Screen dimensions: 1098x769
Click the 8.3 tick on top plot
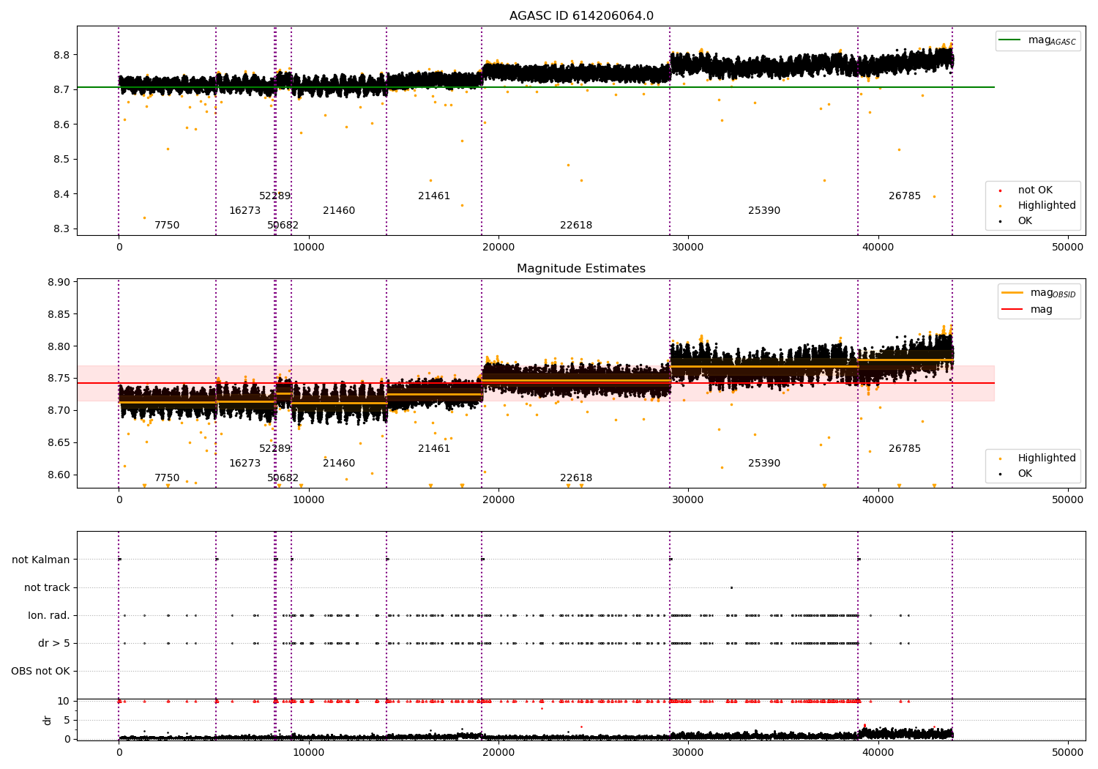pyautogui.click(x=61, y=229)
